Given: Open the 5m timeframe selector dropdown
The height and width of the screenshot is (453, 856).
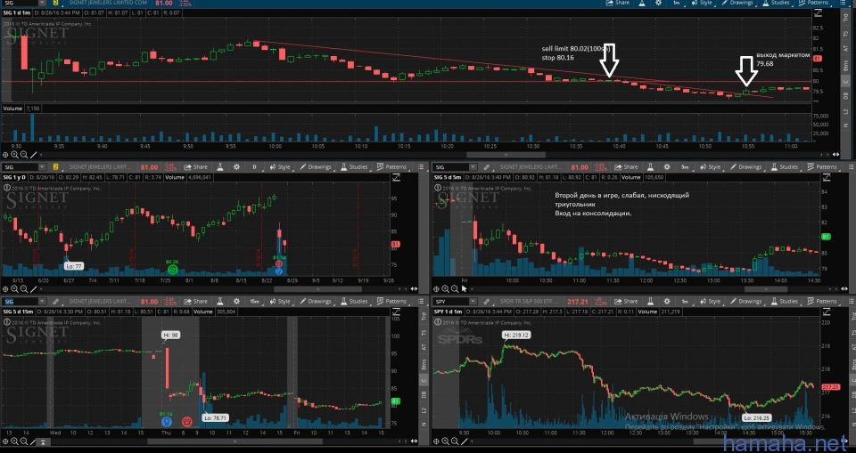Looking at the screenshot, I should pos(685,166).
